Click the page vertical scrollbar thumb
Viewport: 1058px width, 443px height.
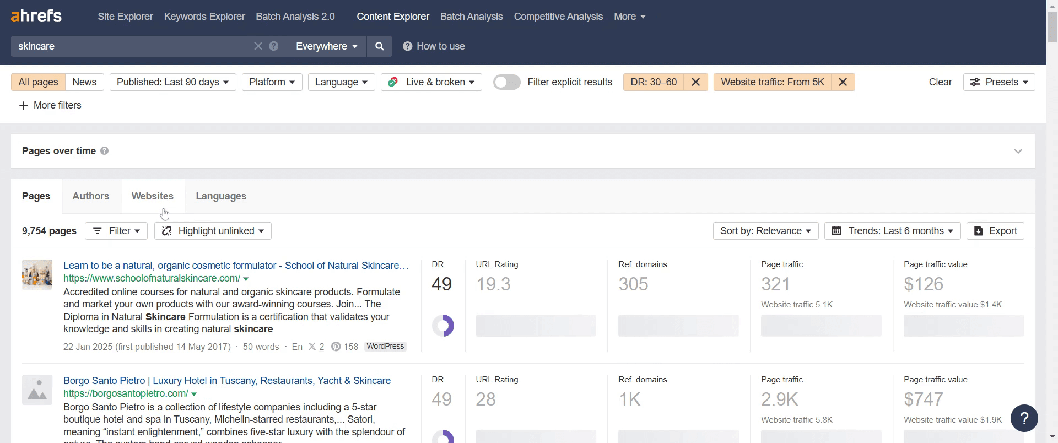(1052, 26)
